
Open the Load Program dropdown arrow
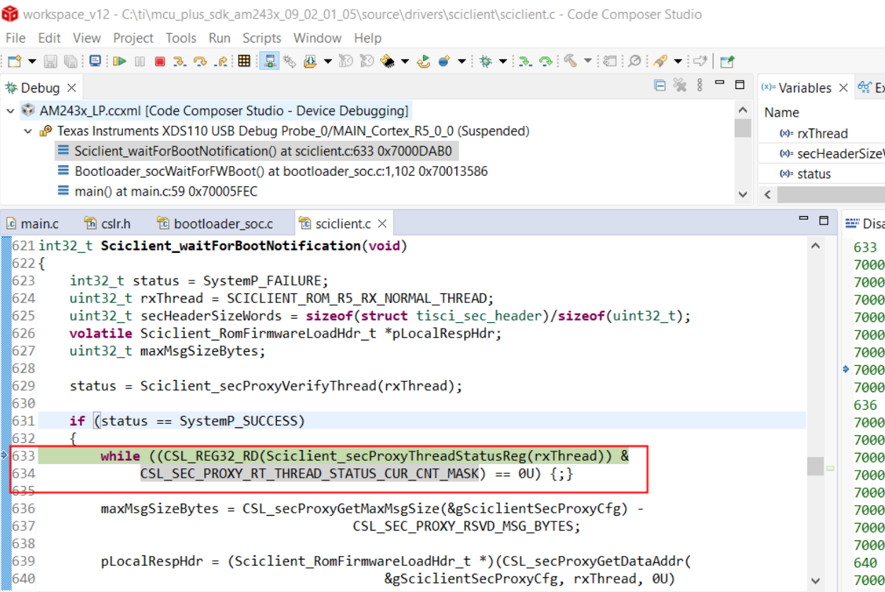pyautogui.click(x=328, y=61)
